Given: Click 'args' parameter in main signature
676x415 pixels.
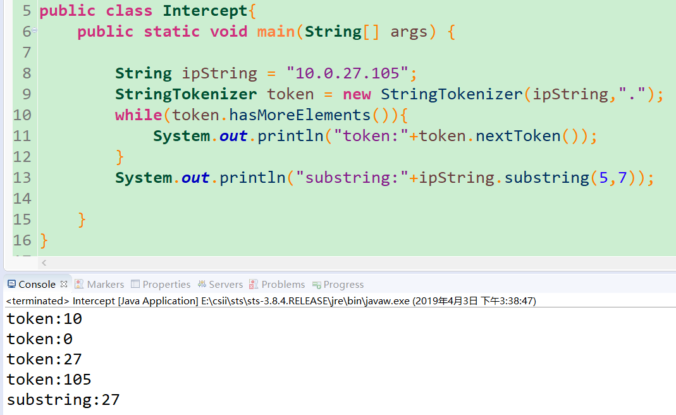Looking at the screenshot, I should click(409, 32).
